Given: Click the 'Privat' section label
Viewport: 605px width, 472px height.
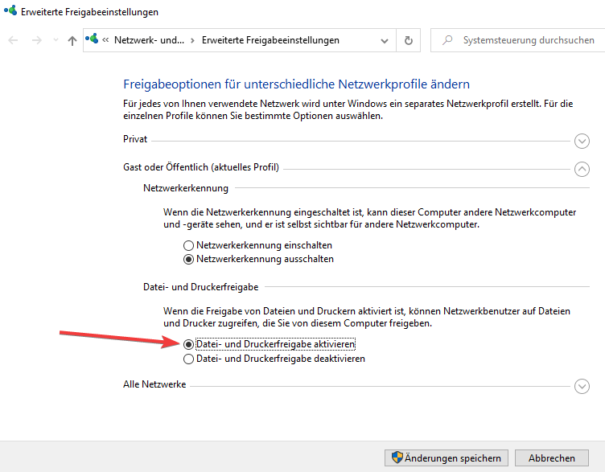Looking at the screenshot, I should click(135, 139).
